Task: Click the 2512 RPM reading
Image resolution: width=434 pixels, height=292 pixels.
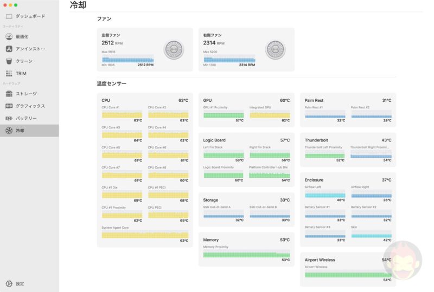Action: [x=112, y=43]
